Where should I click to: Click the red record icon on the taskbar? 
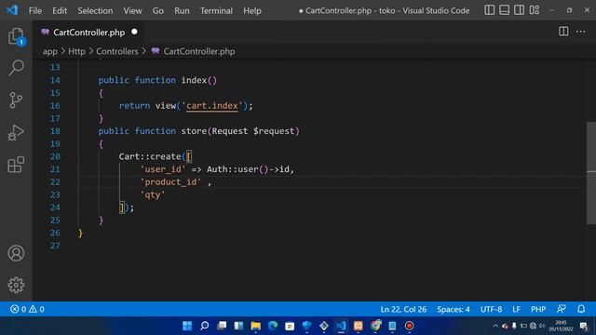(410, 326)
